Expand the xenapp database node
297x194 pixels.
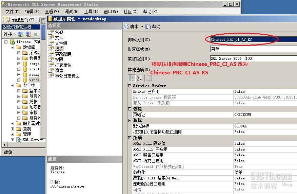pyautogui.click(x=19, y=75)
